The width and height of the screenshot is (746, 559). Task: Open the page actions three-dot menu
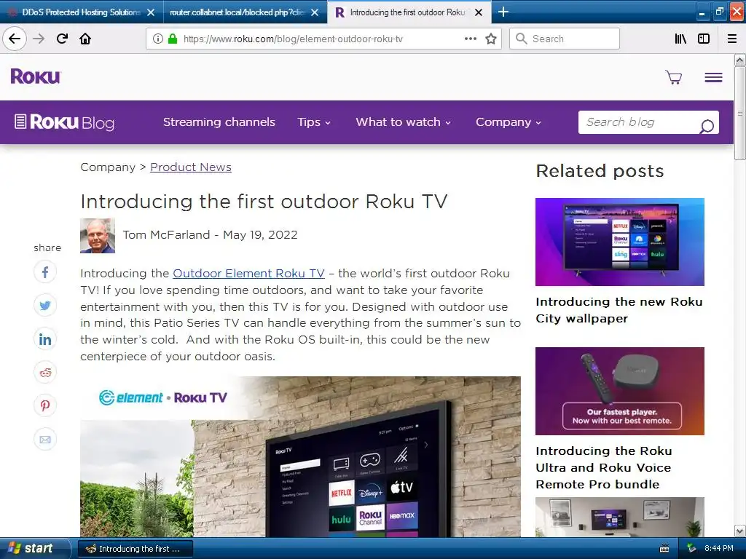(x=470, y=39)
